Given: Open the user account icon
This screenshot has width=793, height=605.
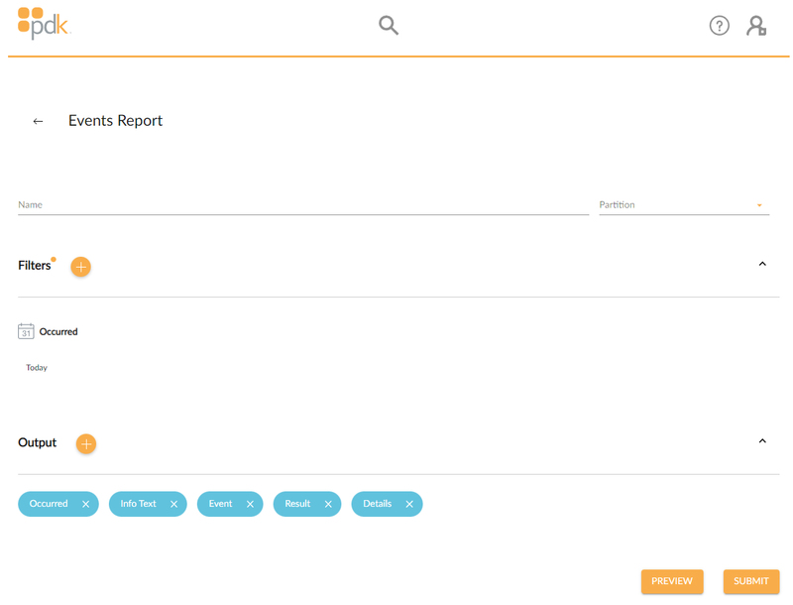Looking at the screenshot, I should 756,26.
